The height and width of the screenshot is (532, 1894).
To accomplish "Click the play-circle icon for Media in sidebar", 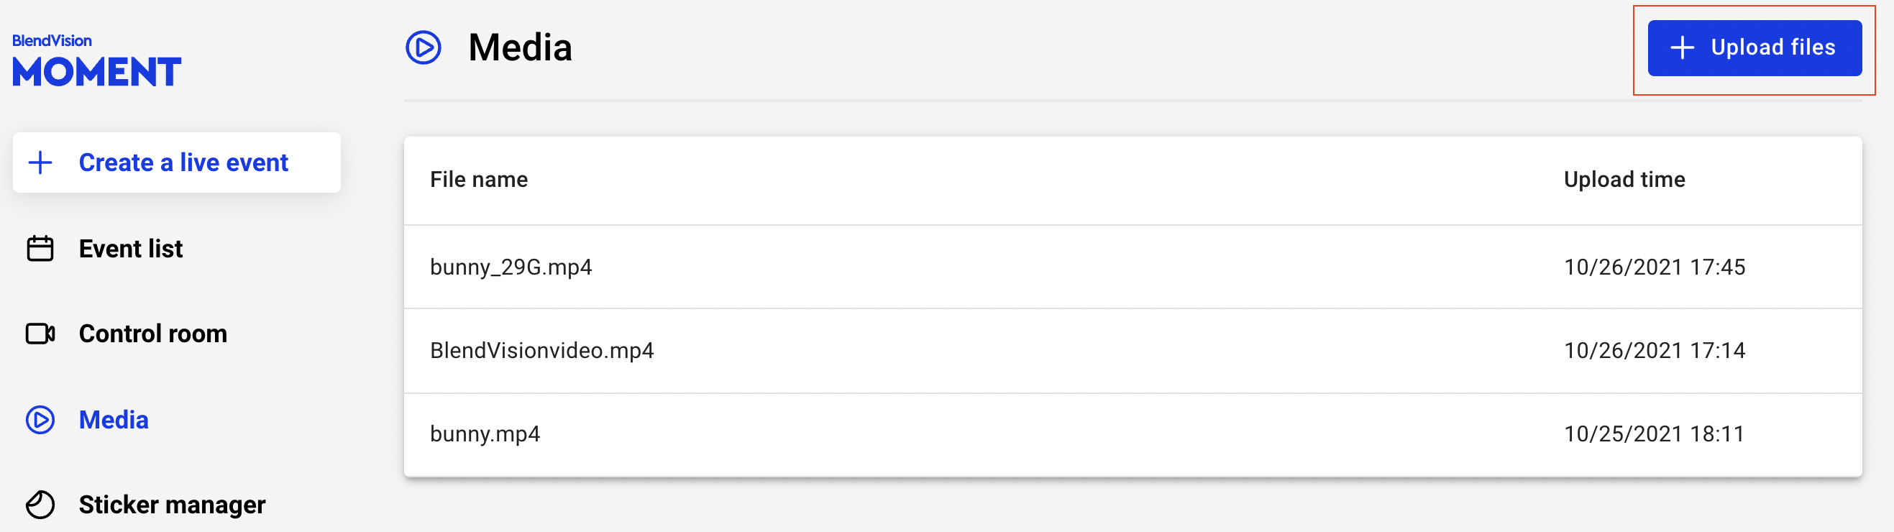I will pyautogui.click(x=40, y=420).
